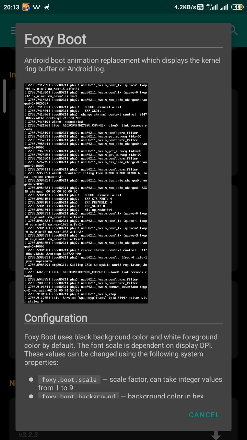Tap the search icon behind the dialog

click(x=234, y=30)
